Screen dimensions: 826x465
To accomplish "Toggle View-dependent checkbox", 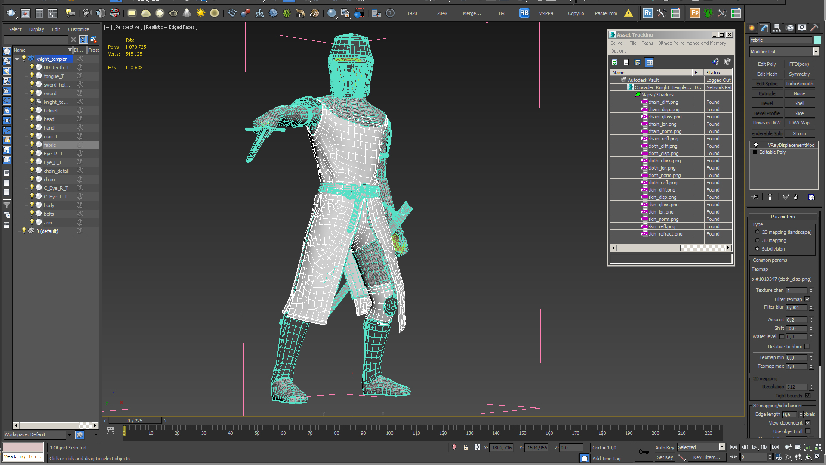I will click(x=807, y=423).
